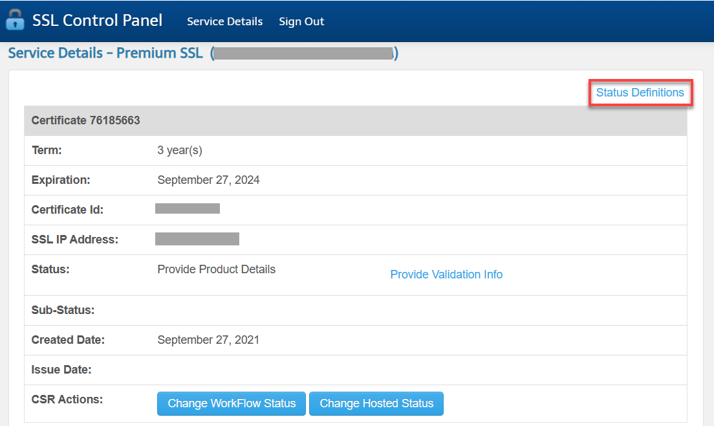Click the Expiration: label

point(61,180)
